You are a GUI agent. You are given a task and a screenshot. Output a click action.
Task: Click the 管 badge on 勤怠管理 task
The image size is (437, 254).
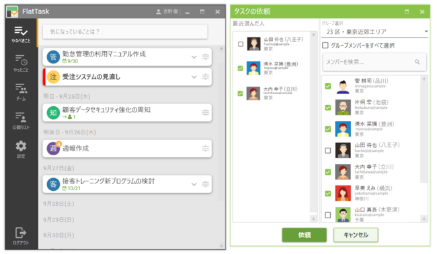(x=53, y=57)
